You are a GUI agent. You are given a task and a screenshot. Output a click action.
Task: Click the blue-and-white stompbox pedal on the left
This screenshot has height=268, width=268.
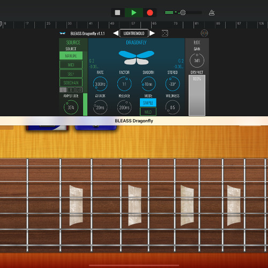[47, 128]
